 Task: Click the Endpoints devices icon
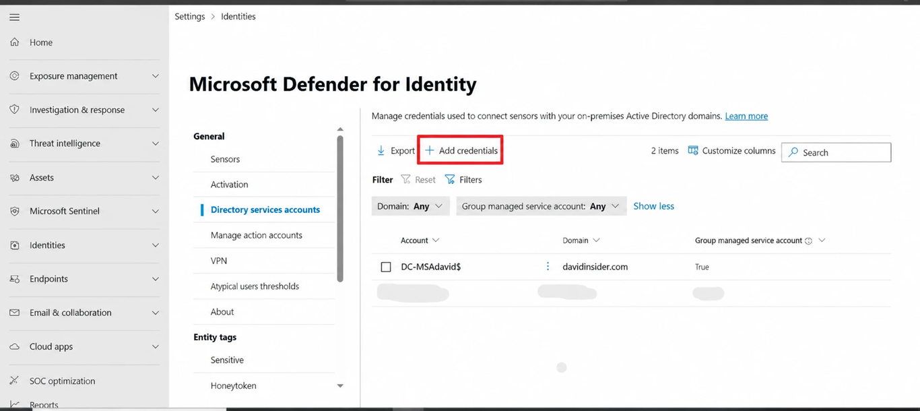coord(15,279)
